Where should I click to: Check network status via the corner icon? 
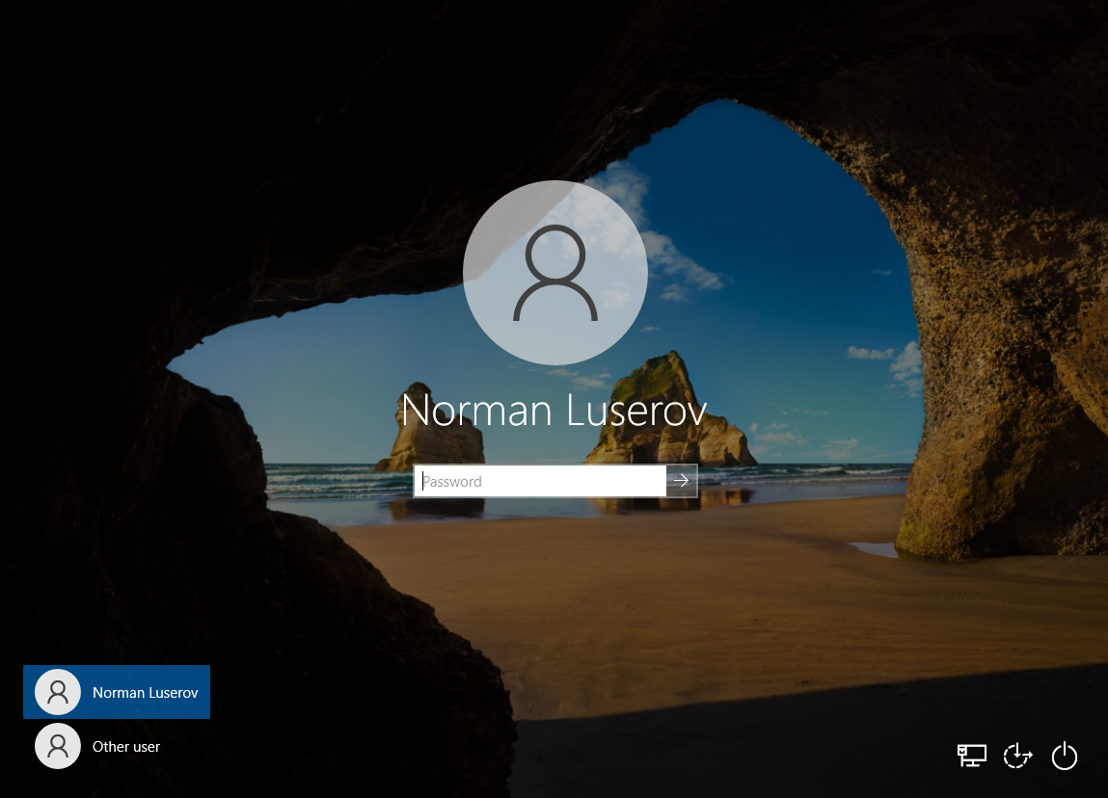(x=971, y=755)
